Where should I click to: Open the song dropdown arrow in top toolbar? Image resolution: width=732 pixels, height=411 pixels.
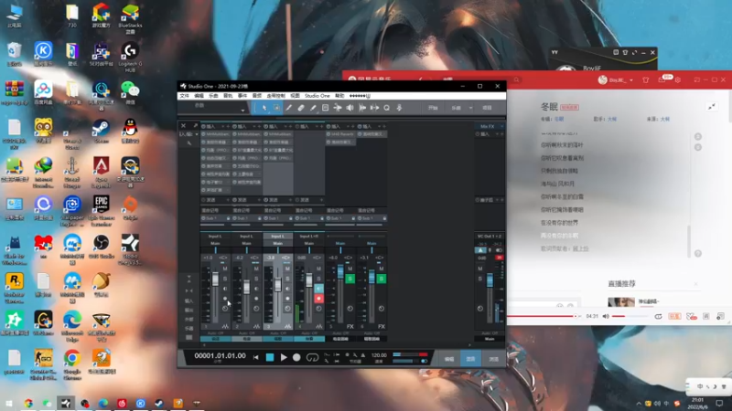pos(470,108)
